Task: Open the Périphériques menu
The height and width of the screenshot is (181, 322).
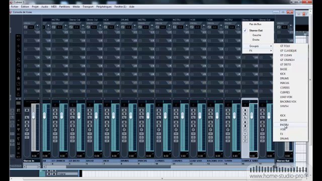Action: point(104,7)
